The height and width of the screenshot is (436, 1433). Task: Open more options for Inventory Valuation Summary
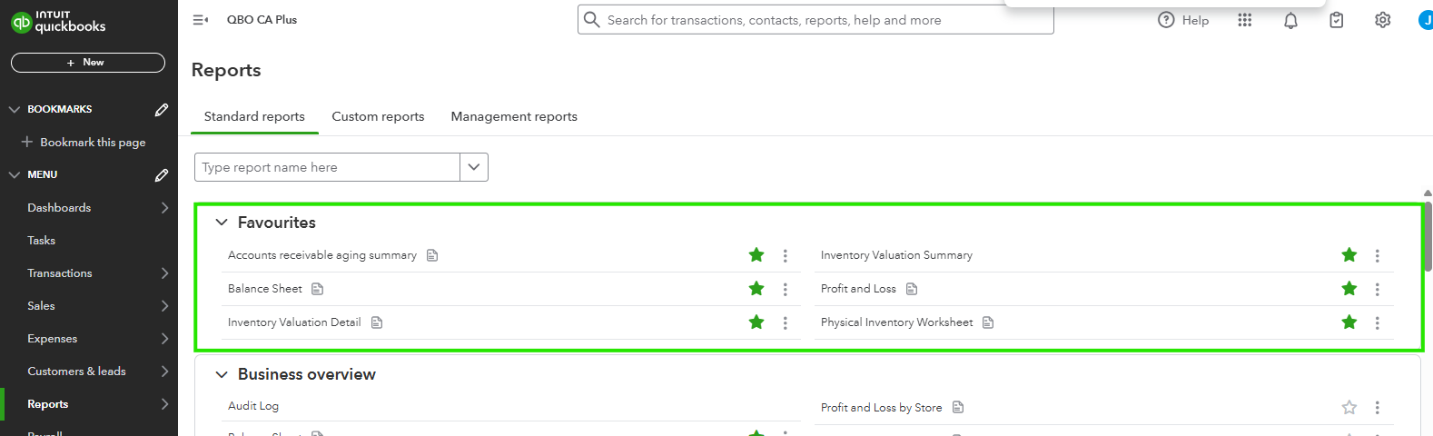pos(1378,256)
